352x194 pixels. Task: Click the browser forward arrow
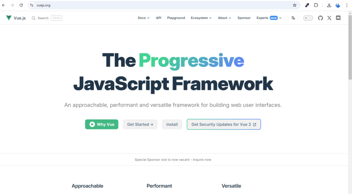point(12,5)
